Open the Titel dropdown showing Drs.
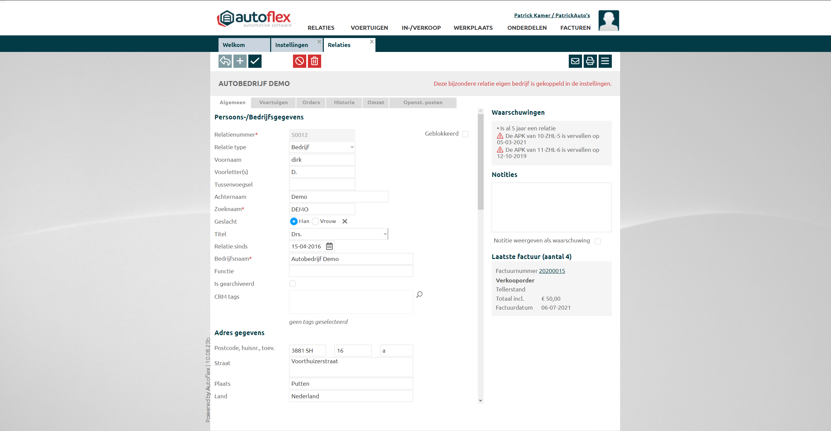The width and height of the screenshot is (831, 431). click(338, 234)
